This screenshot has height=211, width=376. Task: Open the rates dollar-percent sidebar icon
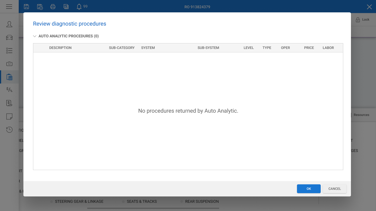point(9,90)
